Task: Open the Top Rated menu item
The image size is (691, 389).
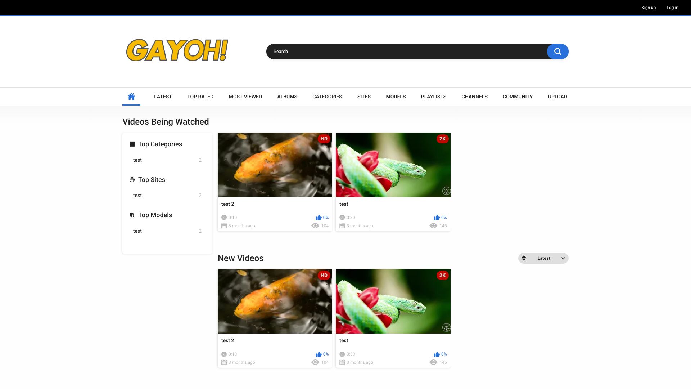Action: tap(200, 97)
